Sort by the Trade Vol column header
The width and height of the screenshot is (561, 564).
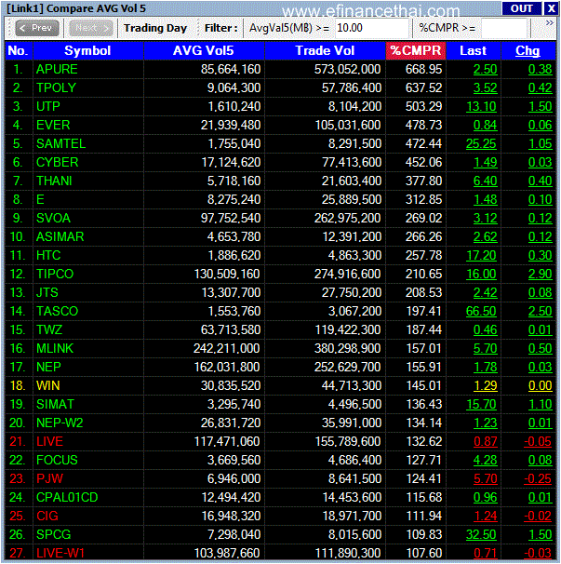[325, 50]
